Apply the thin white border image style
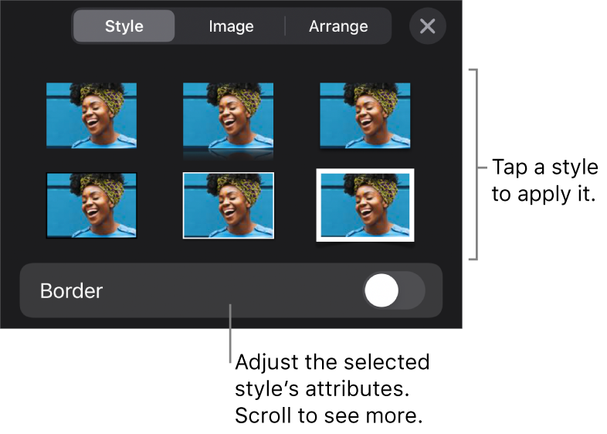Image resolution: width=607 pixels, height=434 pixels. (x=228, y=205)
